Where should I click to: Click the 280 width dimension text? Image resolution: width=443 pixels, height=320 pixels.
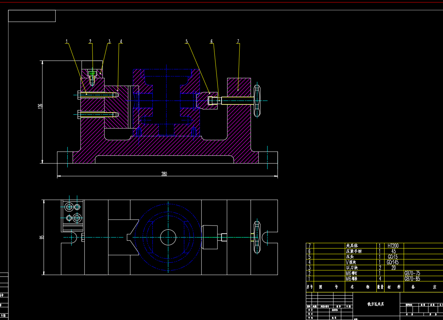[x=164, y=174]
